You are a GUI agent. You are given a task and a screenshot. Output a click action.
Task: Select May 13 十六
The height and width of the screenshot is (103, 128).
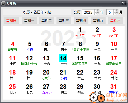click(47, 61)
